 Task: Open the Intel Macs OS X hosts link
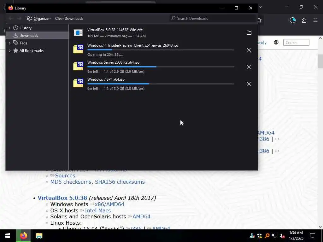98,210
